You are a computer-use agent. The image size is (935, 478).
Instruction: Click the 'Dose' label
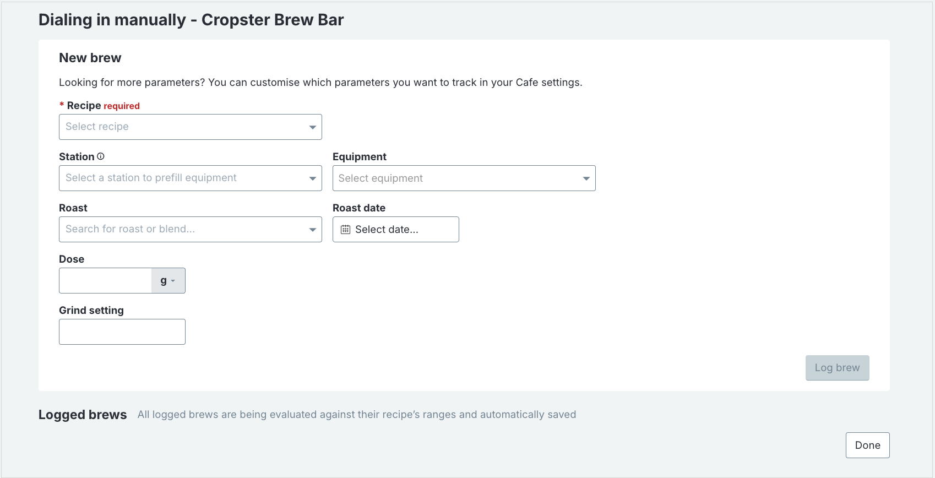pyautogui.click(x=72, y=259)
